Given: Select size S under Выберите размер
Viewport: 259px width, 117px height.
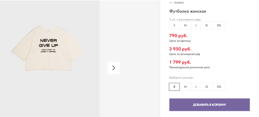Looking at the screenshot, I should [174, 87].
